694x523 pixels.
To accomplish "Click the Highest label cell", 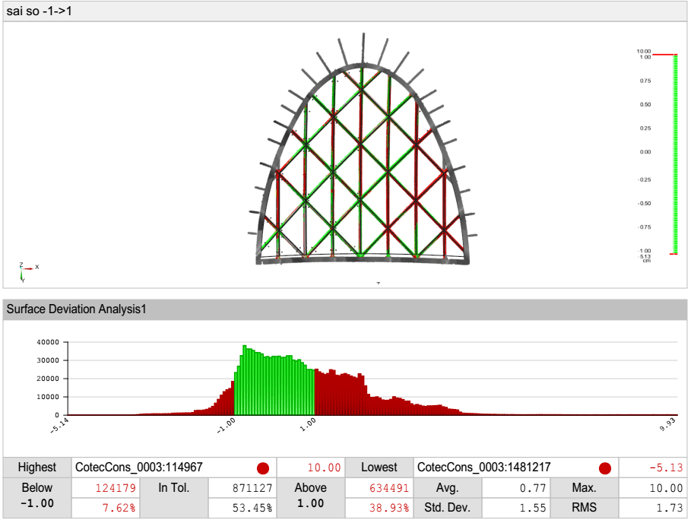I will (37, 468).
